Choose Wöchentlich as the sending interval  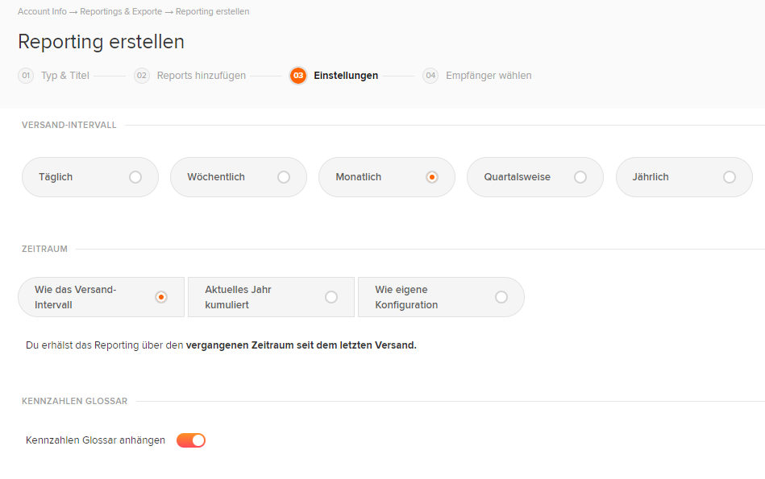284,177
